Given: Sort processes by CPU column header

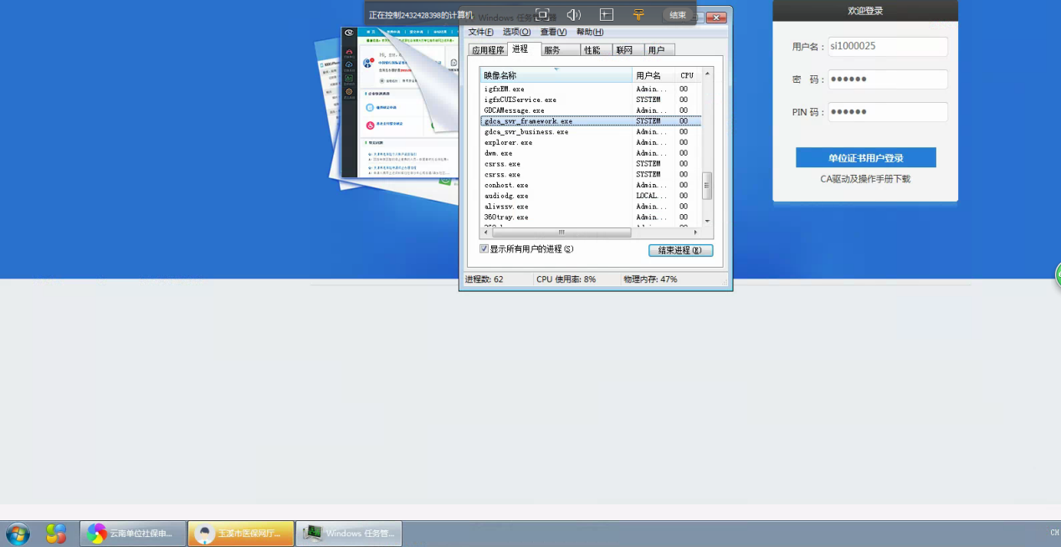Looking at the screenshot, I should click(x=689, y=75).
